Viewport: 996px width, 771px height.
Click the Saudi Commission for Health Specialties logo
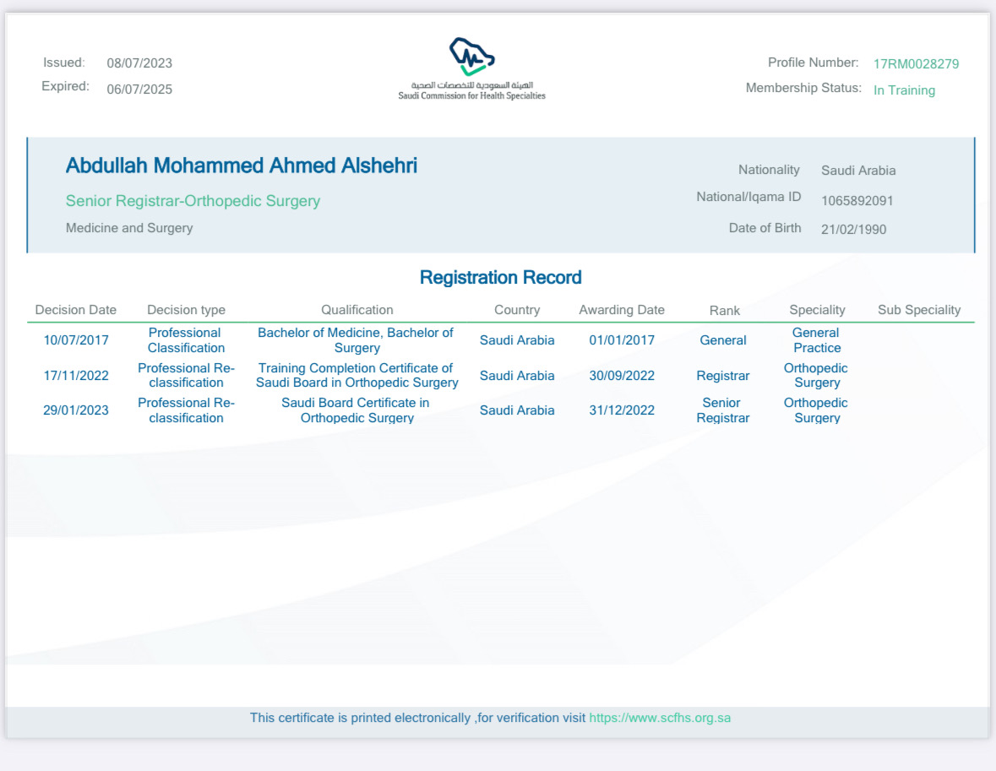tap(471, 68)
